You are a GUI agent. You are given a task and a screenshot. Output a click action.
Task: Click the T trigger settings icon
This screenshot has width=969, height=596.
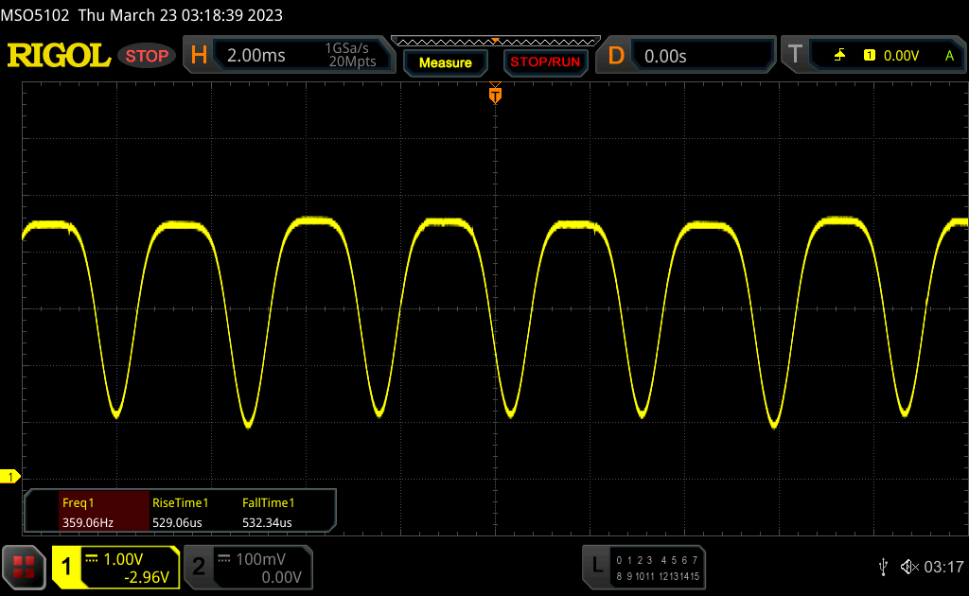[x=795, y=56]
